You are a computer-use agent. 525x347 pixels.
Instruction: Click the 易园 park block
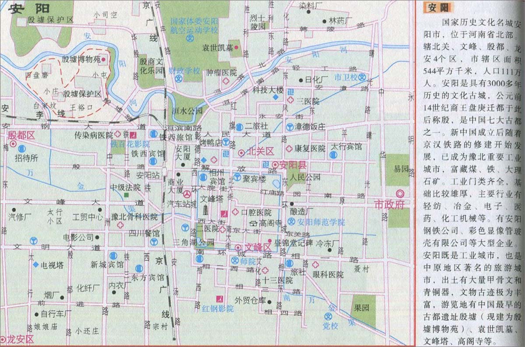pos(400,168)
